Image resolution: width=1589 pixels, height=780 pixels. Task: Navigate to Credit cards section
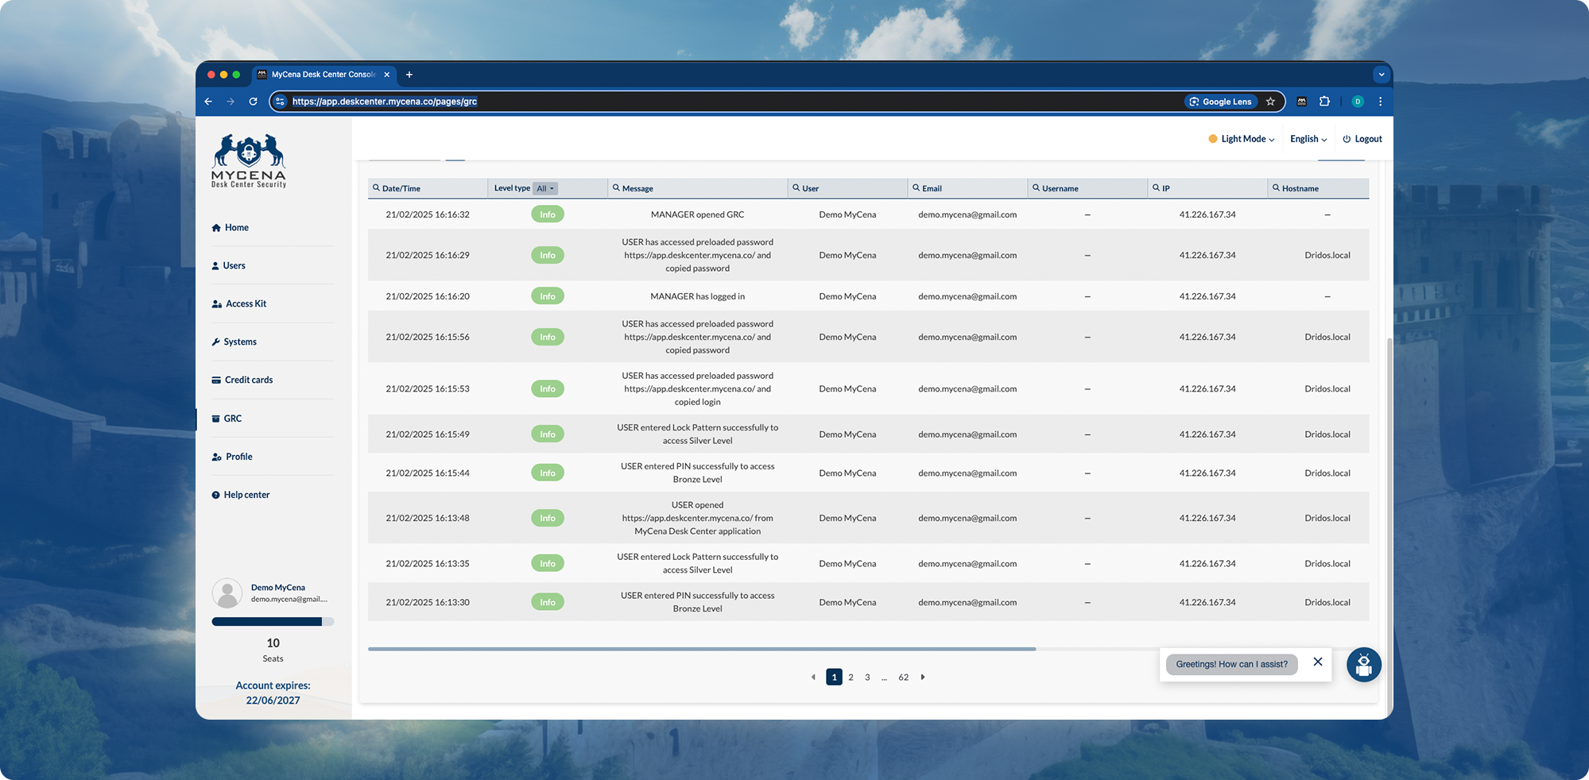248,380
